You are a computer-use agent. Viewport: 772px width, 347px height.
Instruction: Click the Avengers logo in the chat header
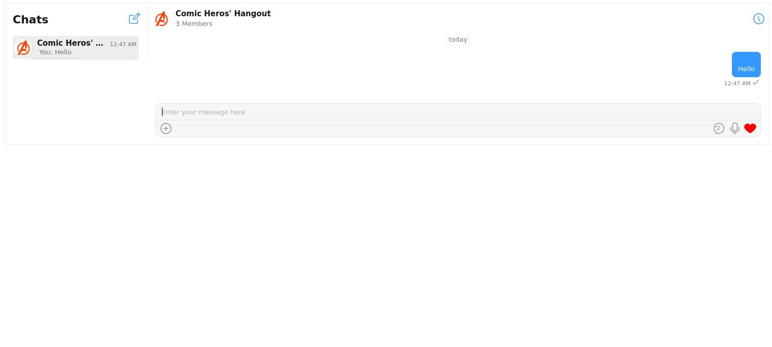coord(161,19)
